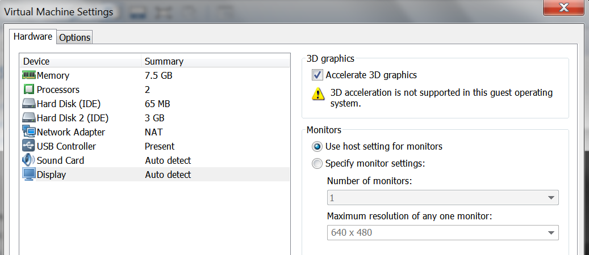Close the Virtual Machine Settings window
589x255 pixels.
pos(563,8)
